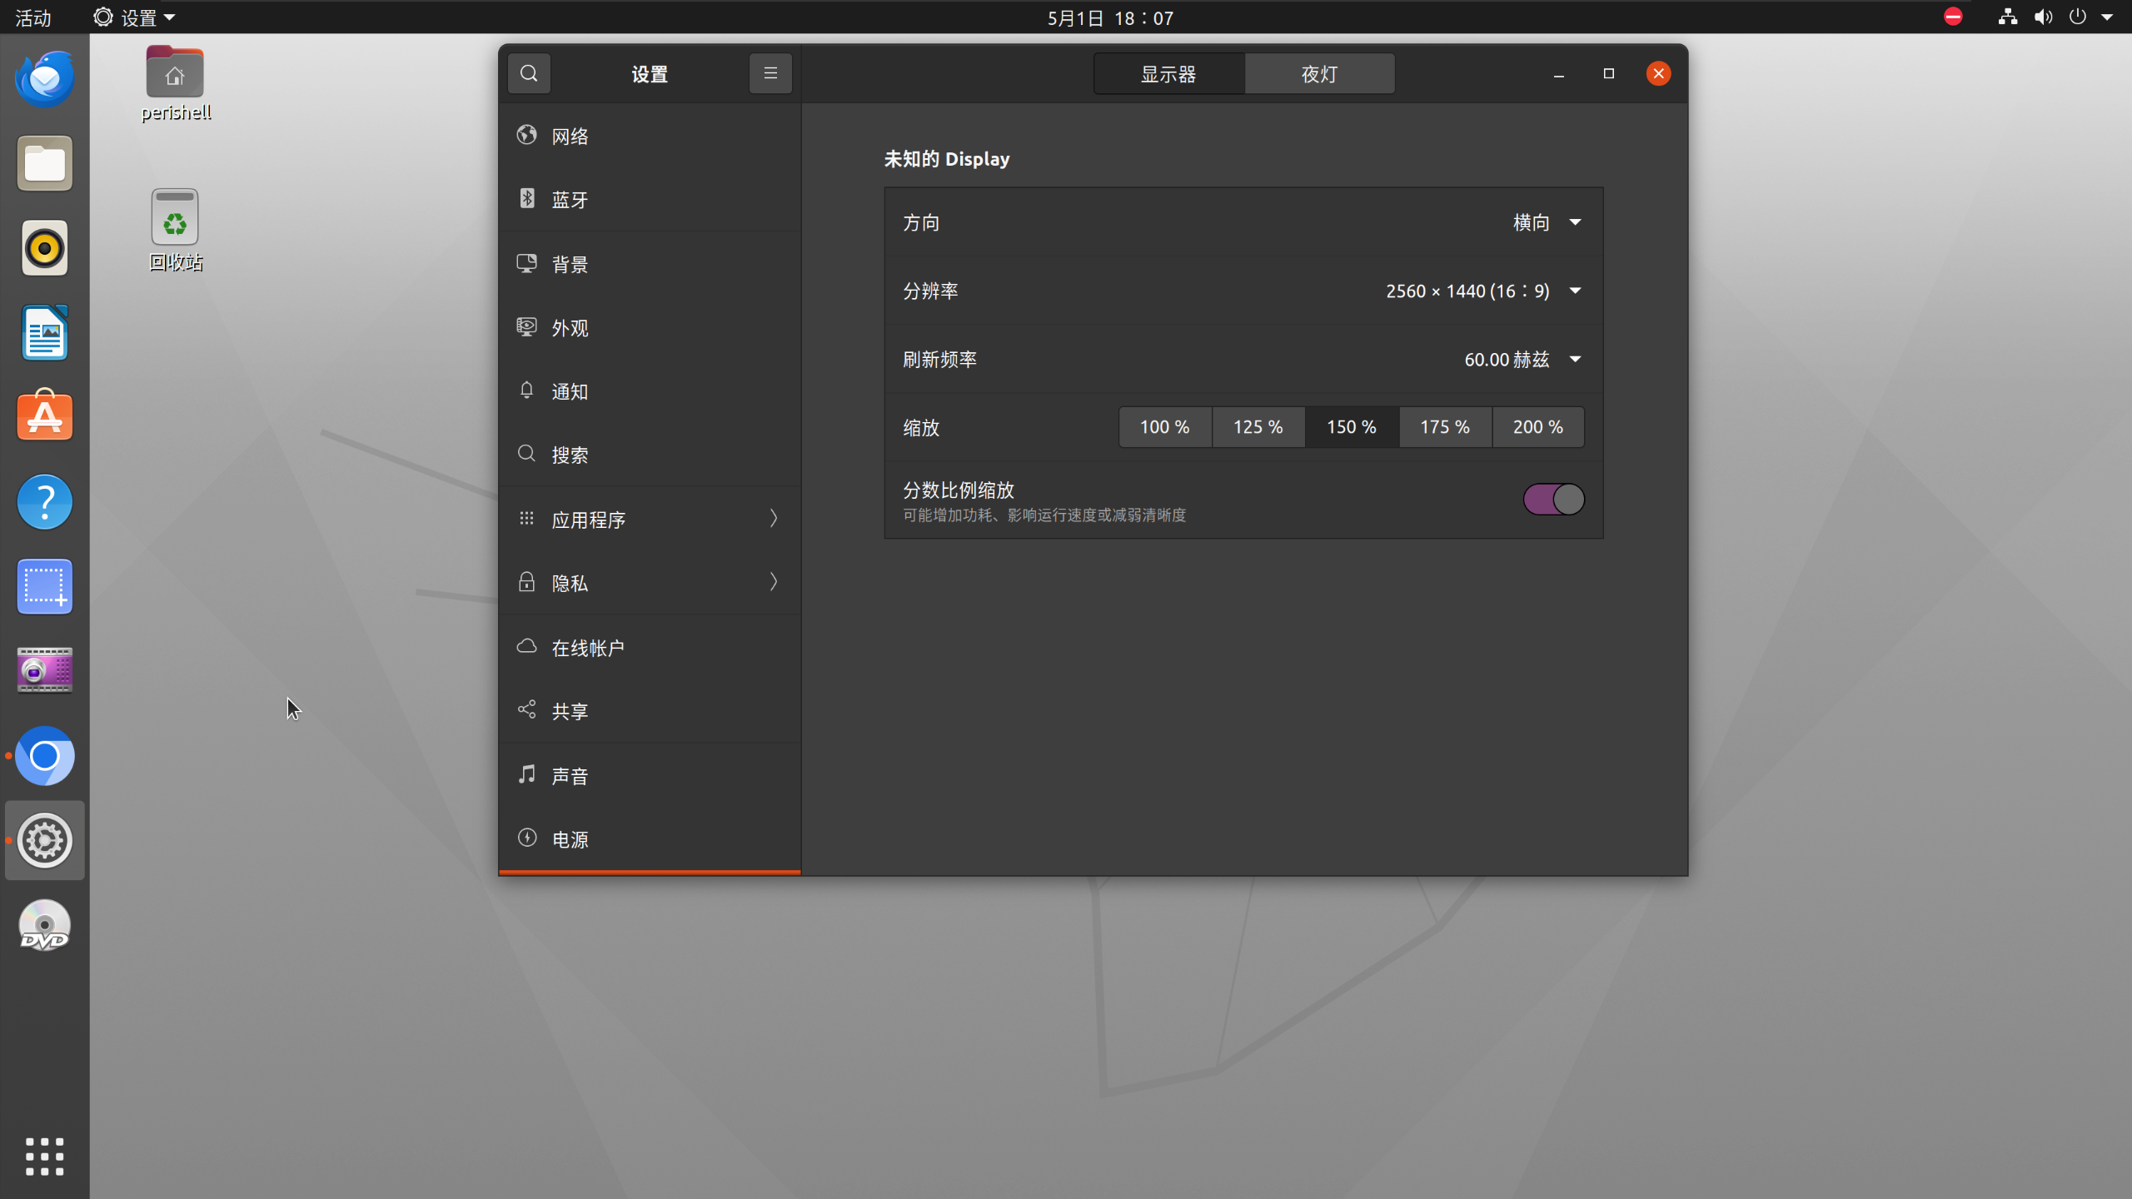The height and width of the screenshot is (1199, 2132).
Task: Set scale to 100 %
Action: click(1164, 427)
